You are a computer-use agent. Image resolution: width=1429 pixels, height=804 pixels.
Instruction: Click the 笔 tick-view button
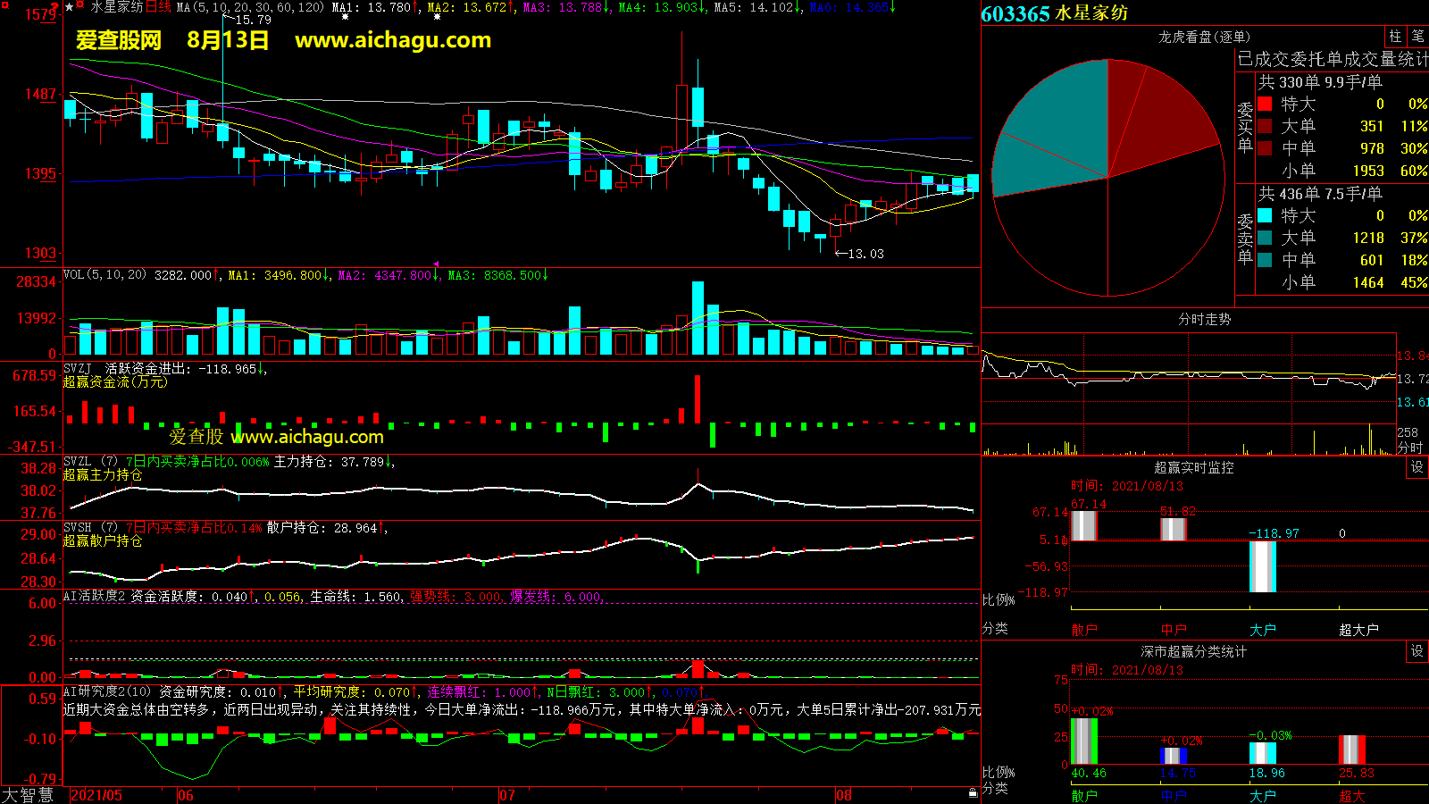1417,37
